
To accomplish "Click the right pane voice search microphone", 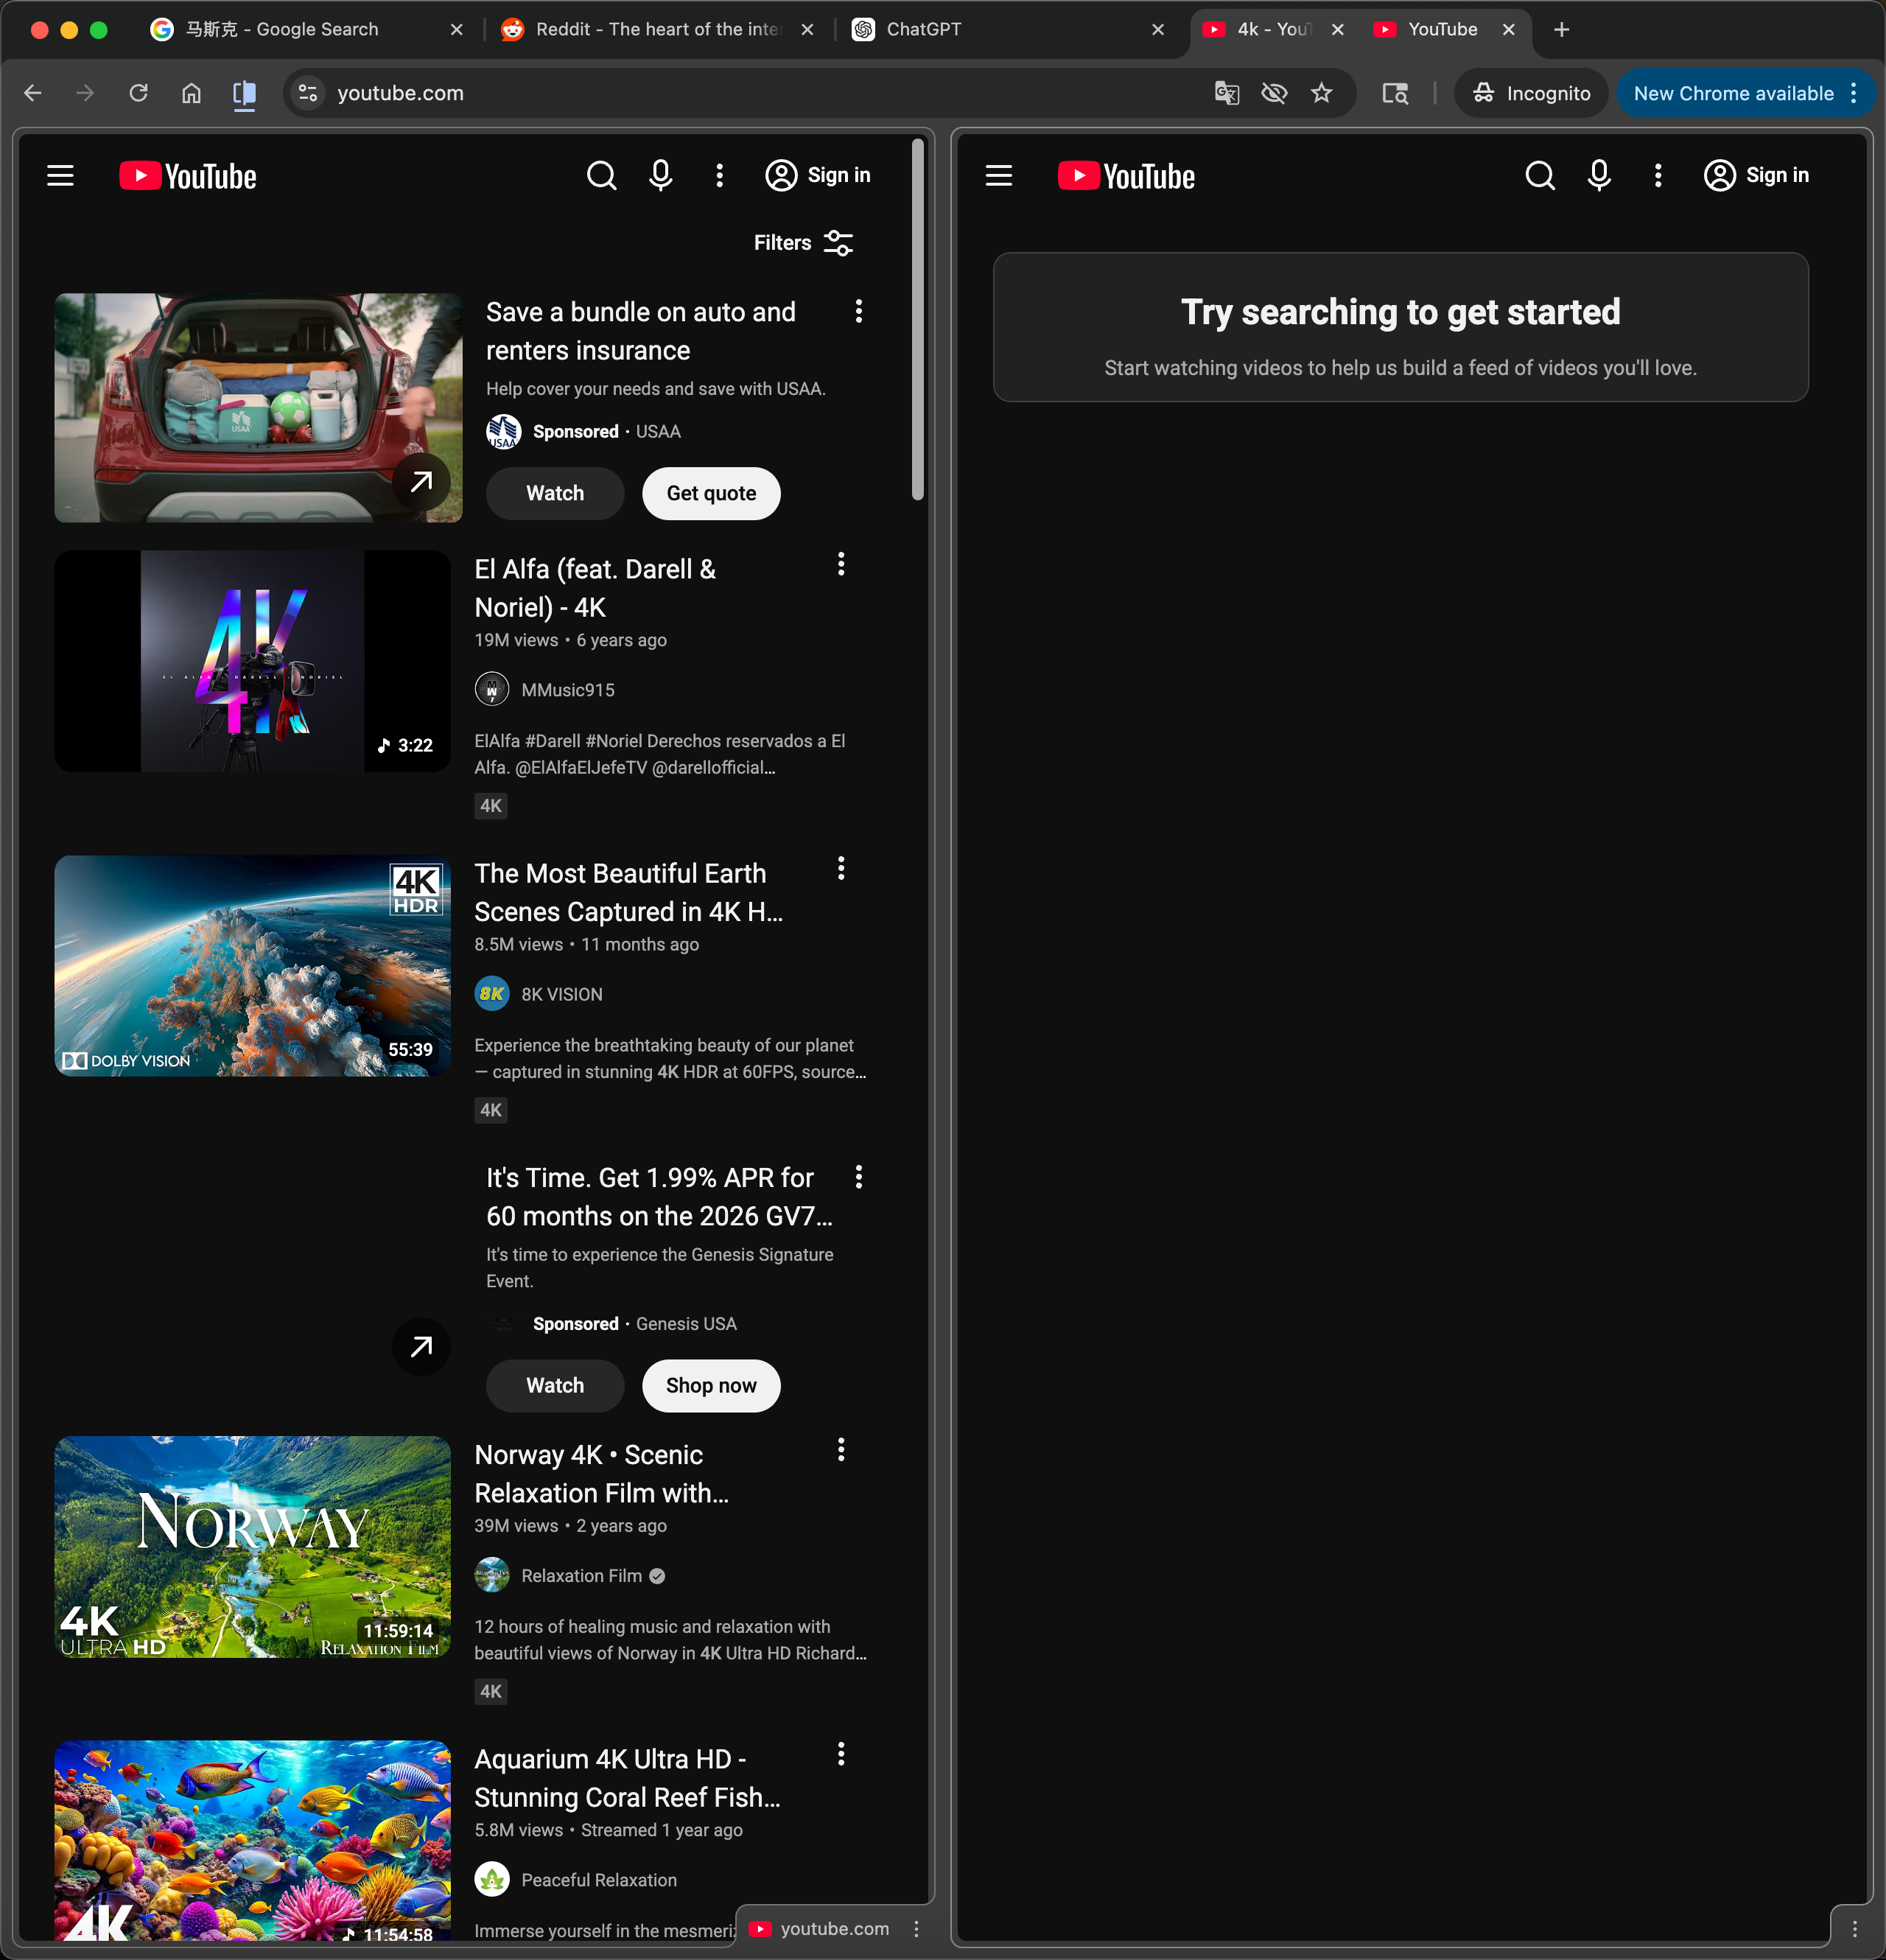I will pos(1598,176).
